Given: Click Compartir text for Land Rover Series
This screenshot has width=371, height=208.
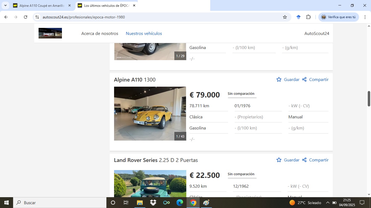Looking at the screenshot, I should point(319,160).
